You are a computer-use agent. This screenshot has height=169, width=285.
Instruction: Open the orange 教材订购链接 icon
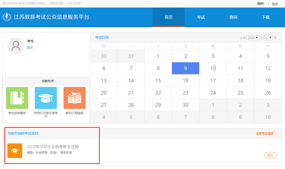(74, 98)
